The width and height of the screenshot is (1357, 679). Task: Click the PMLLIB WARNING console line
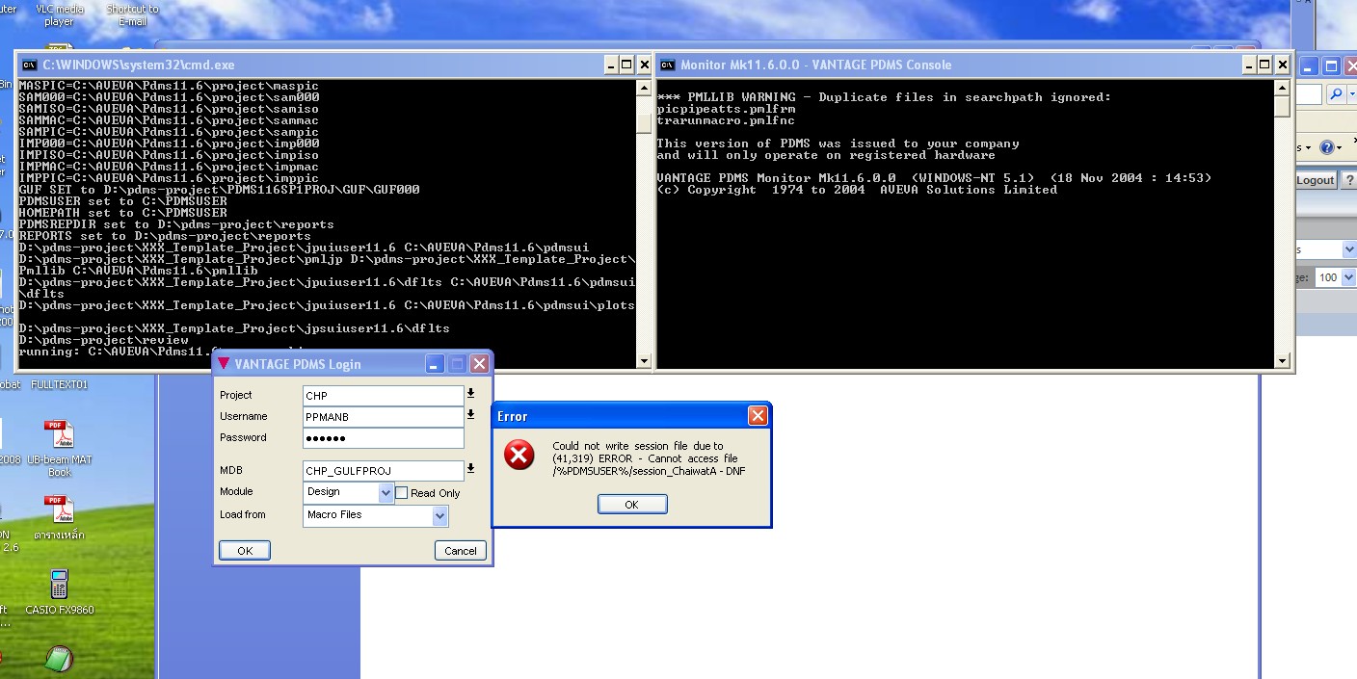(x=884, y=97)
